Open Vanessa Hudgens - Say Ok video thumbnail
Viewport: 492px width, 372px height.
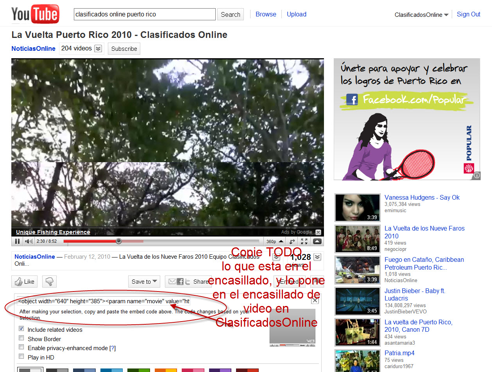pos(358,207)
